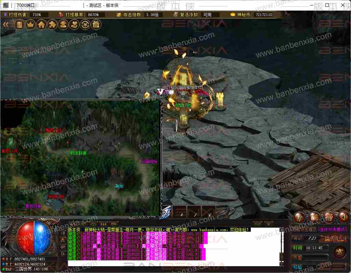The width and height of the screenshot is (351, 273).
Task: Open the third round red button in the bottom-right panel
Action: tap(329, 217)
